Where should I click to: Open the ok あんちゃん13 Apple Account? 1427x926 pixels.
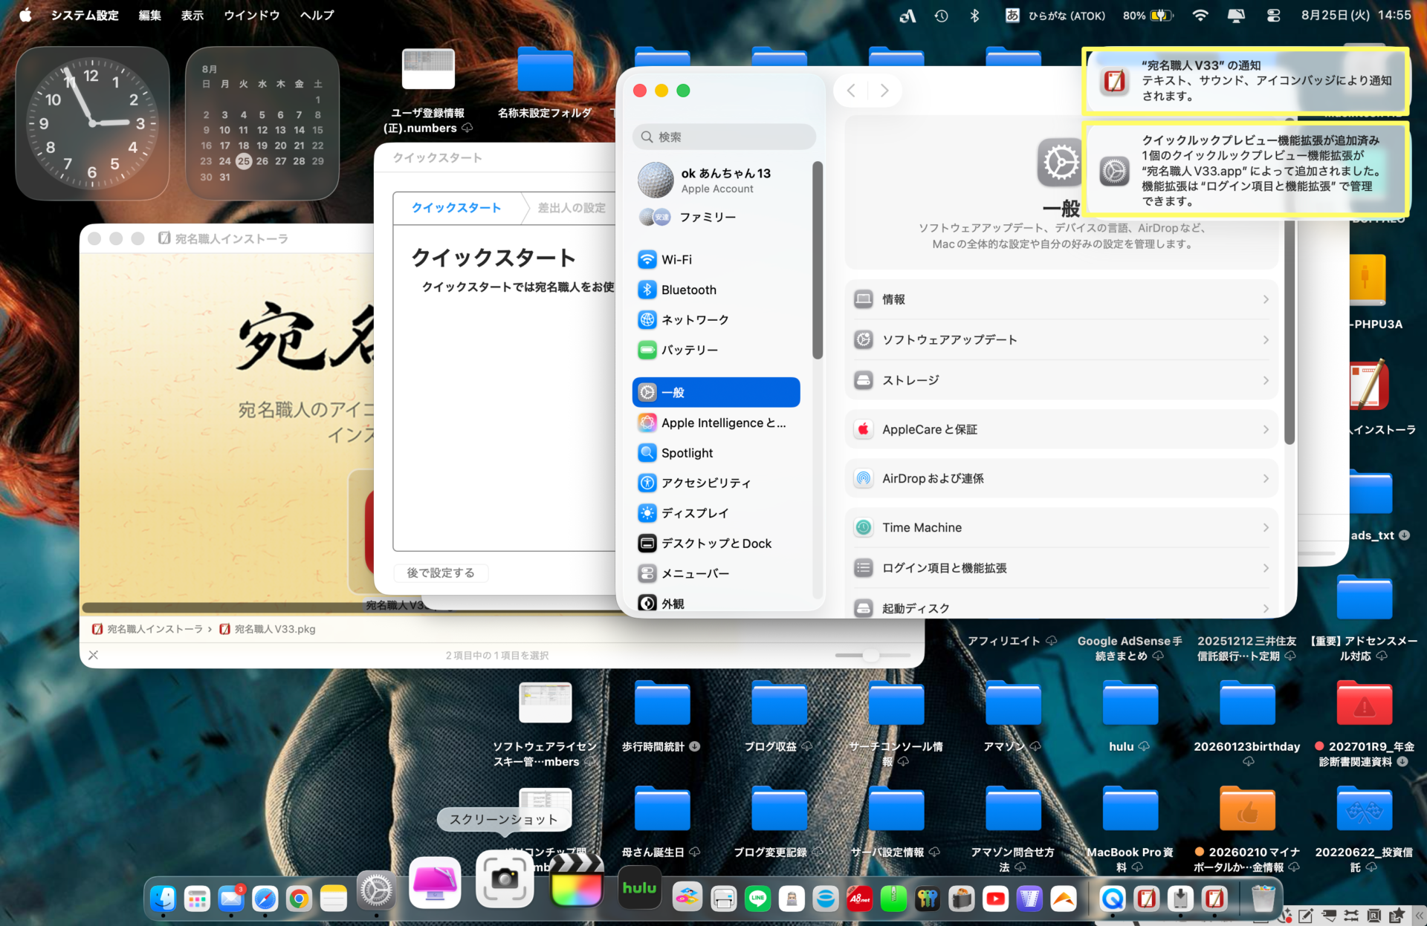click(x=716, y=180)
